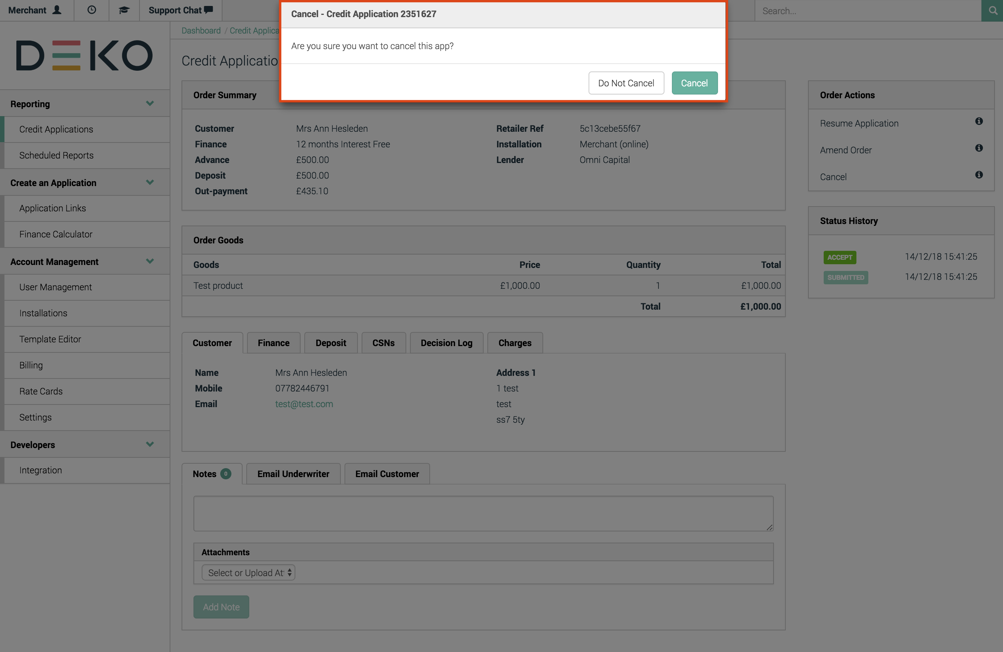Click the Dashboard breadcrumb link
1003x652 pixels.
tap(201, 31)
